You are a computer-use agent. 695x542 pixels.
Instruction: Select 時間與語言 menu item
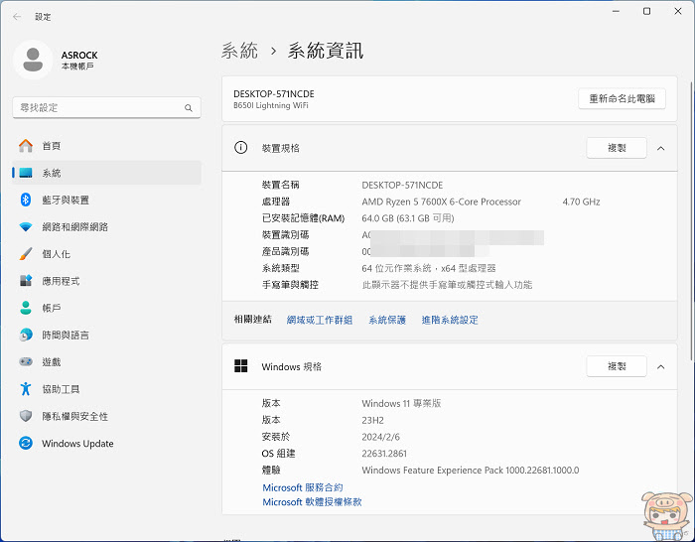point(106,336)
